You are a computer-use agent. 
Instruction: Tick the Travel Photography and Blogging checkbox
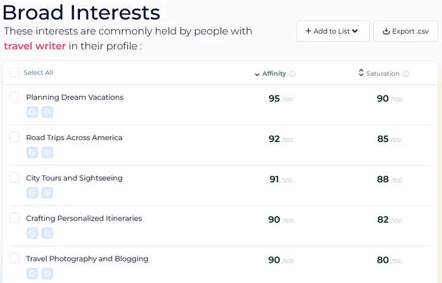[14, 258]
